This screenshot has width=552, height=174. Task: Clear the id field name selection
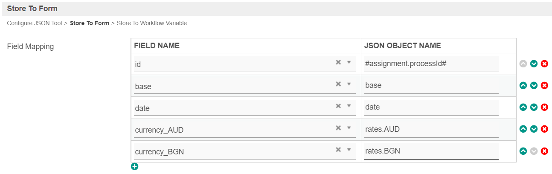tap(338, 62)
